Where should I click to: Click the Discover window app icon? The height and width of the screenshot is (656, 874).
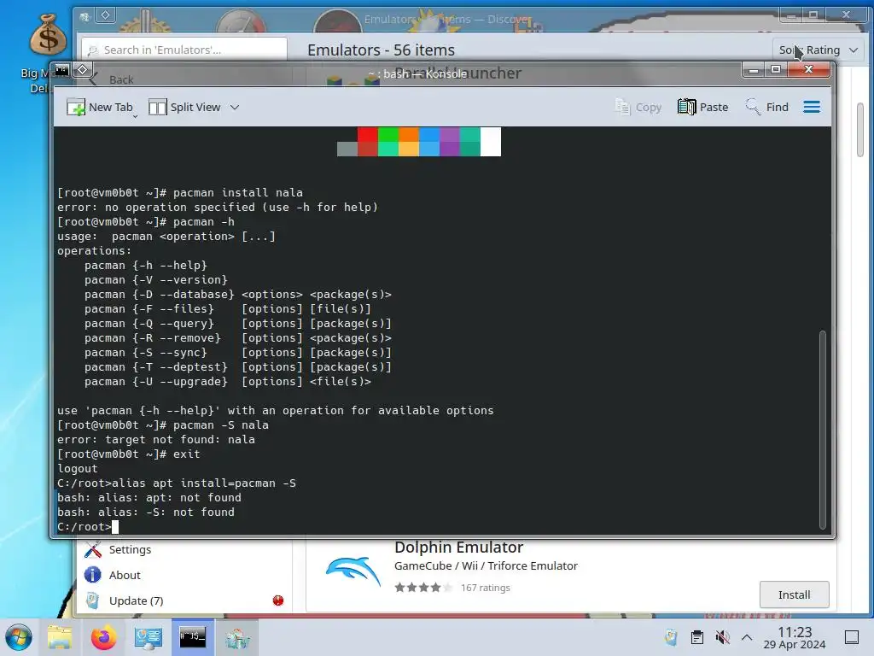click(84, 17)
